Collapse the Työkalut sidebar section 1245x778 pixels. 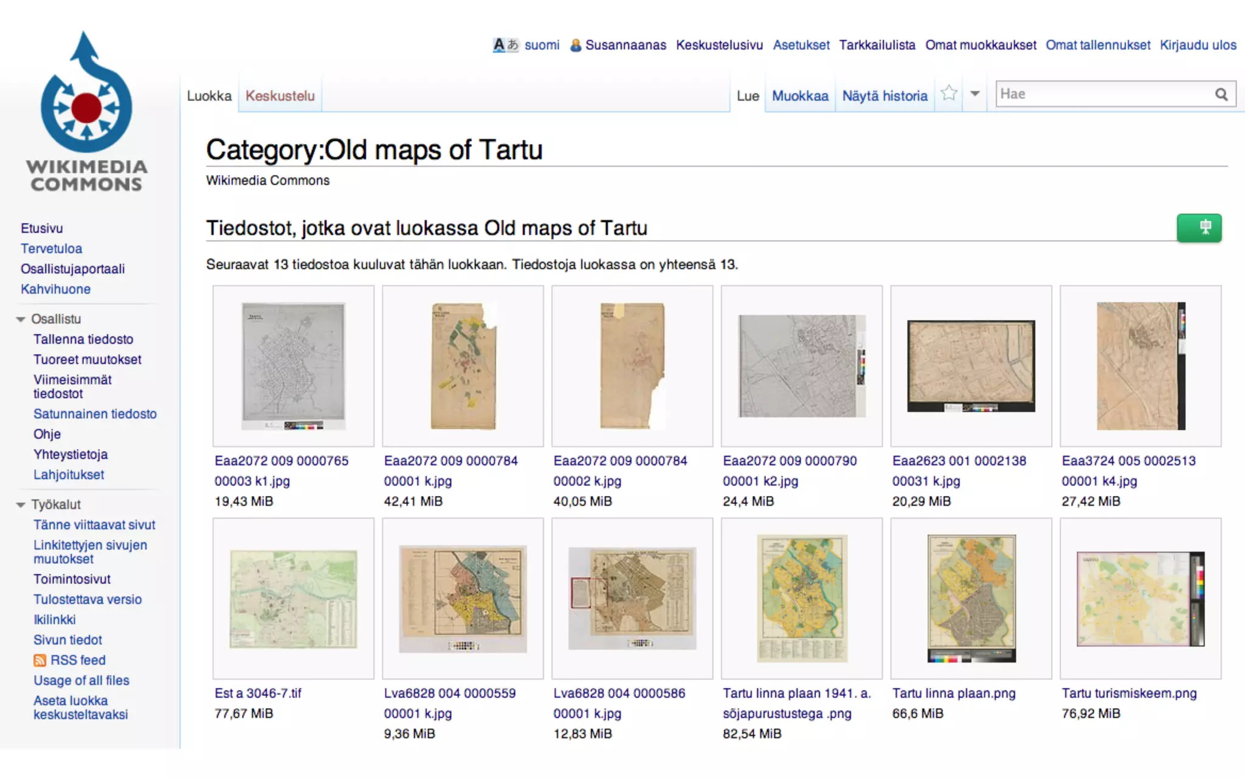coord(21,504)
